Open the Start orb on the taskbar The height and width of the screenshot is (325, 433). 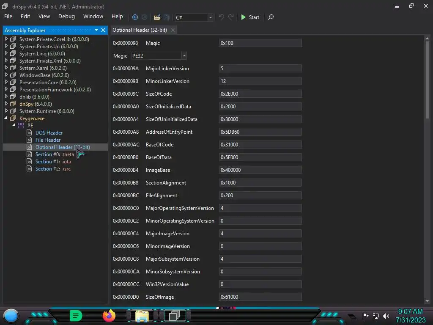(x=11, y=316)
